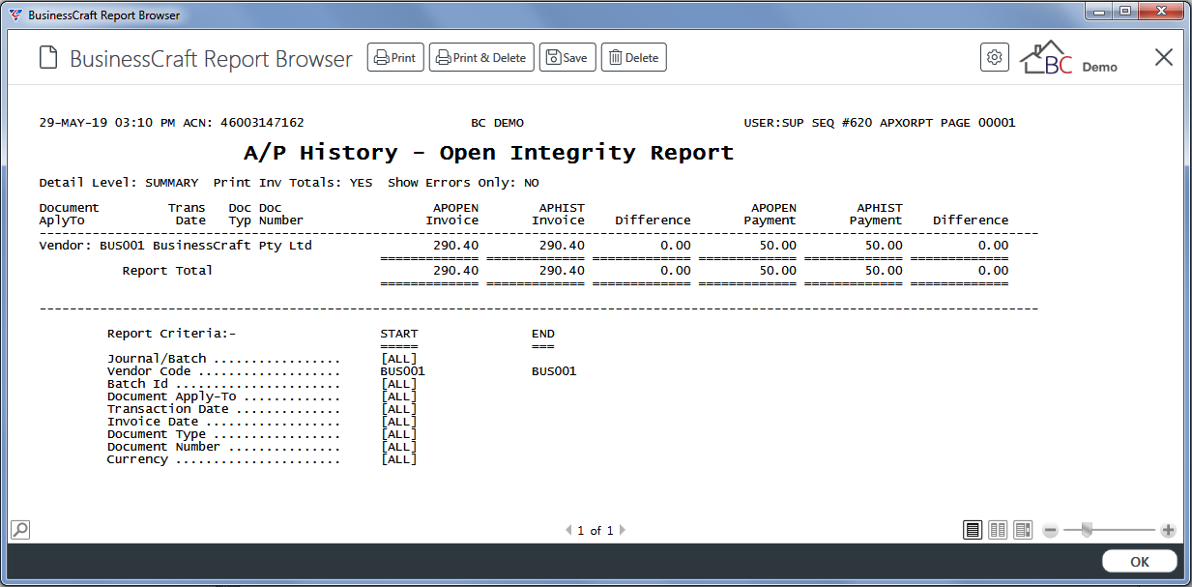Click the zoom in plus icon
Image resolution: width=1192 pixels, height=587 pixels.
point(1168,530)
